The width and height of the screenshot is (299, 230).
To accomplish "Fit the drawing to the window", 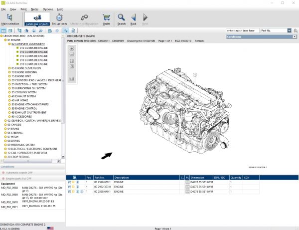I will tap(72, 60).
